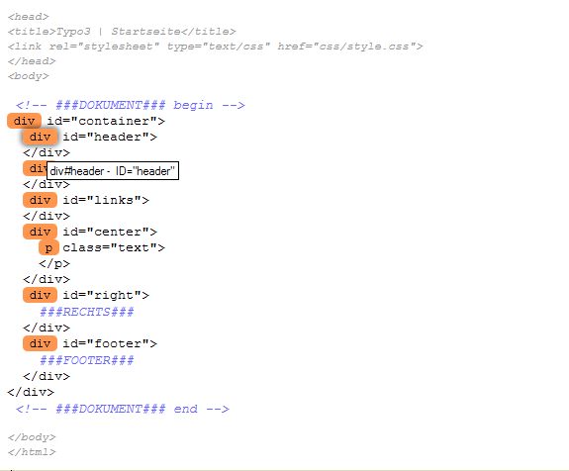The image size is (569, 471).
Task: Select the div tag for id header
Action: click(40, 137)
